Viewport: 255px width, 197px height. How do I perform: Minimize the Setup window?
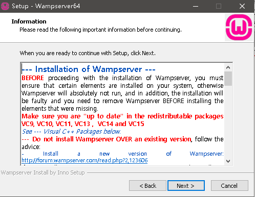click(x=196, y=6)
